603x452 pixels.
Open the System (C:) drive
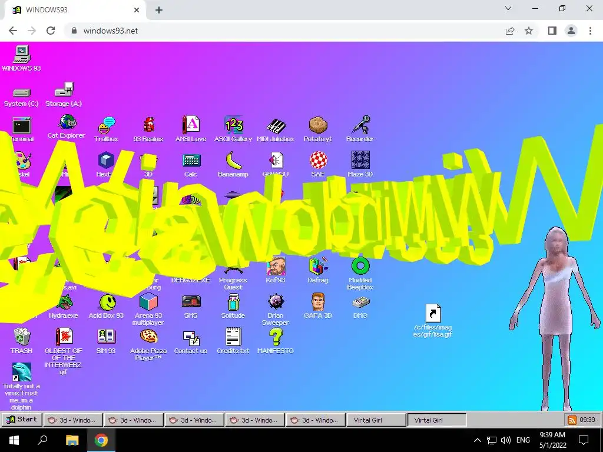tap(22, 92)
